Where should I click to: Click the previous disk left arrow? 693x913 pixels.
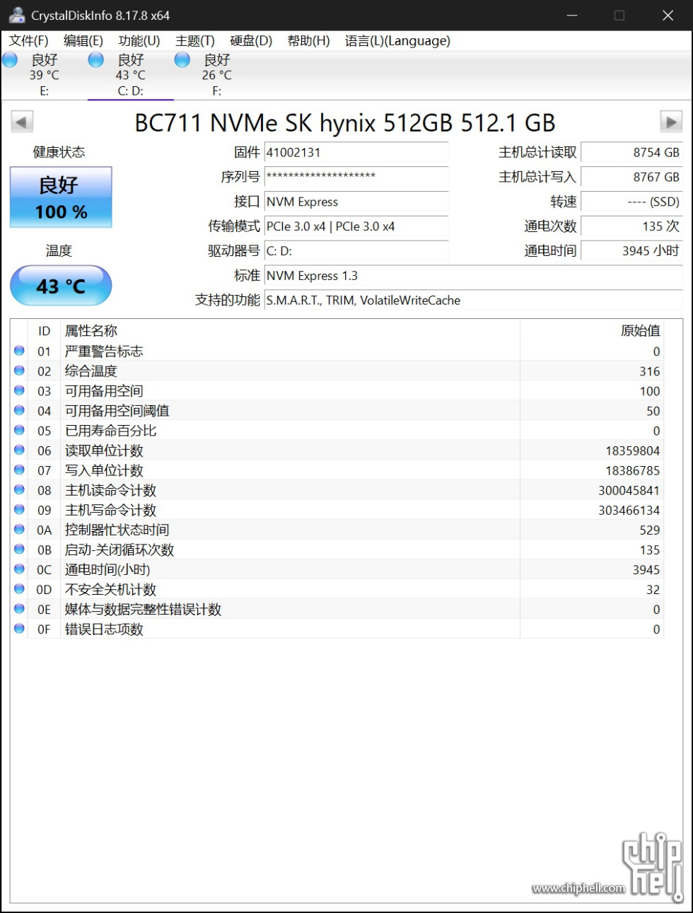pyautogui.click(x=22, y=122)
